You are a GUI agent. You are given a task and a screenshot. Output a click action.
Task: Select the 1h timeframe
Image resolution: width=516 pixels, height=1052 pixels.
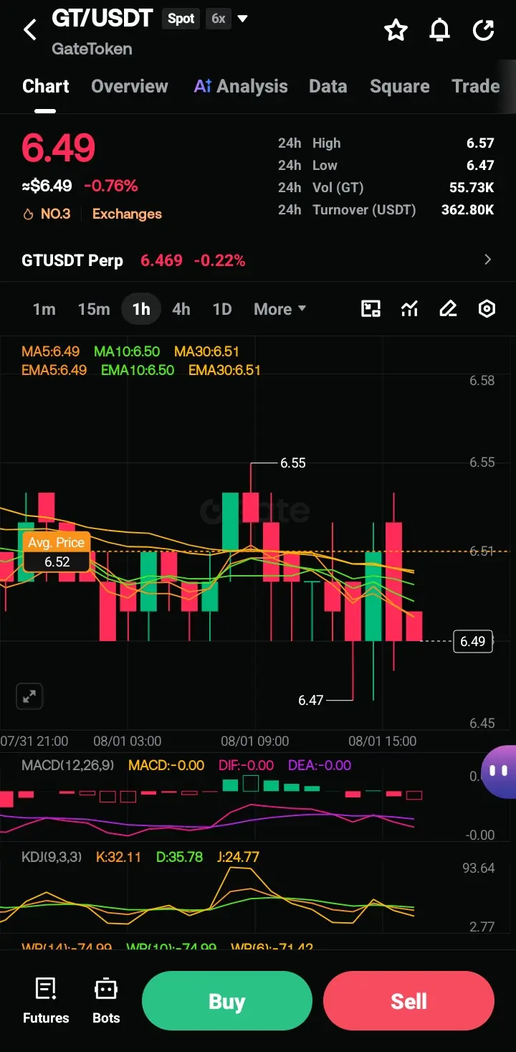coord(141,309)
